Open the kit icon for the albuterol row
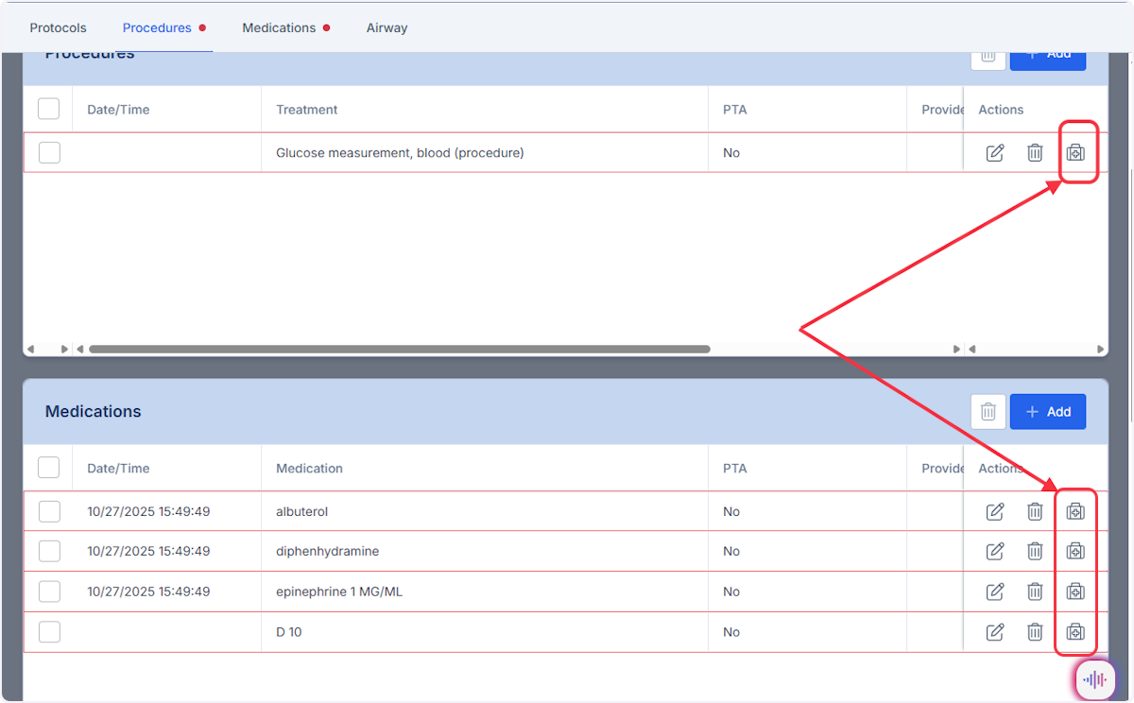The width and height of the screenshot is (1134, 703). coord(1075,511)
